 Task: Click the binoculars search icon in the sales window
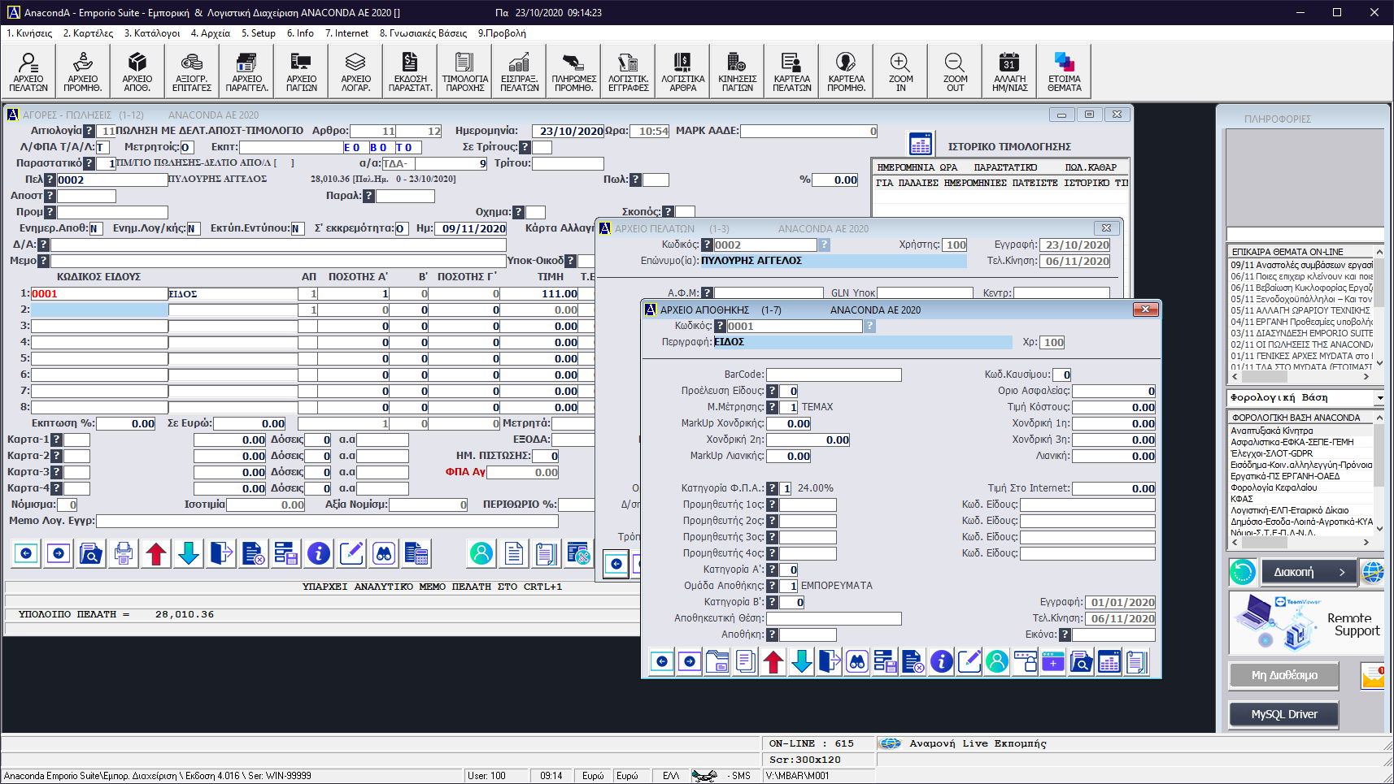coord(384,554)
